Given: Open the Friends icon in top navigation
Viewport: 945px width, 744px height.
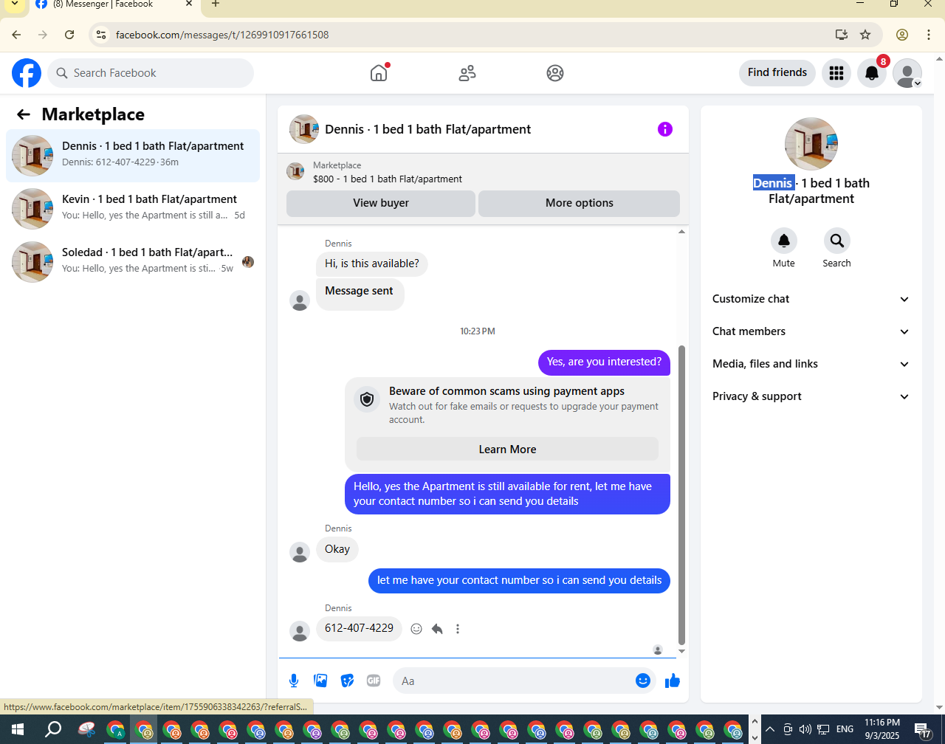Looking at the screenshot, I should point(467,73).
